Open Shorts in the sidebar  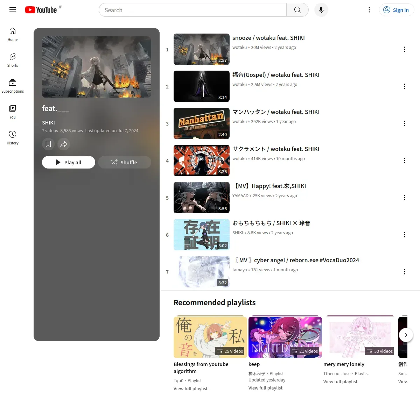point(13,60)
